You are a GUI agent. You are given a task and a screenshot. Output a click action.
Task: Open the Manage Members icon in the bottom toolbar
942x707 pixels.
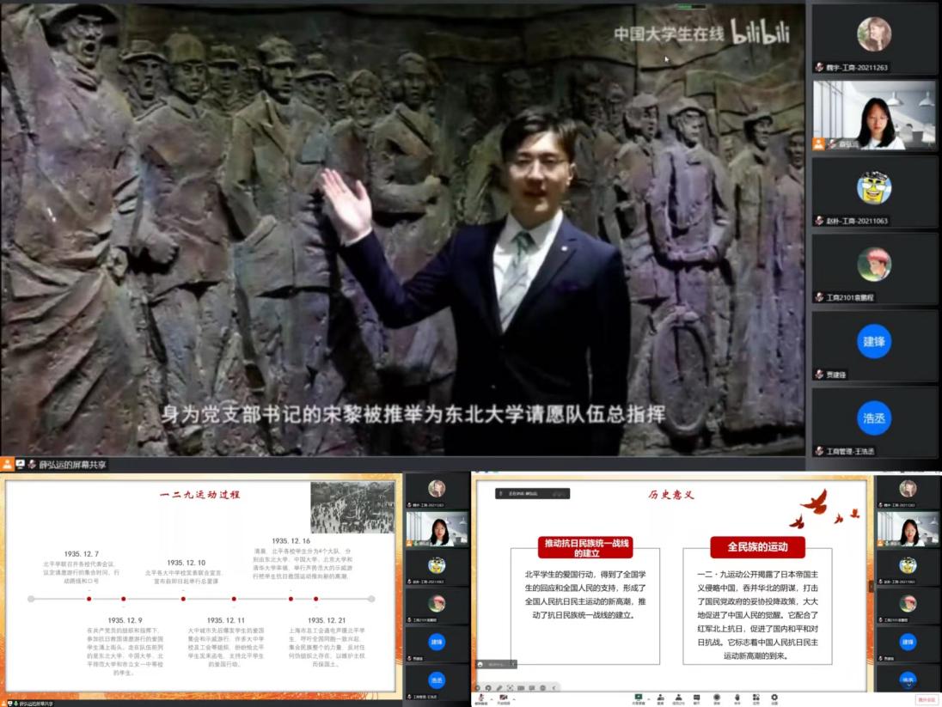pos(678,698)
